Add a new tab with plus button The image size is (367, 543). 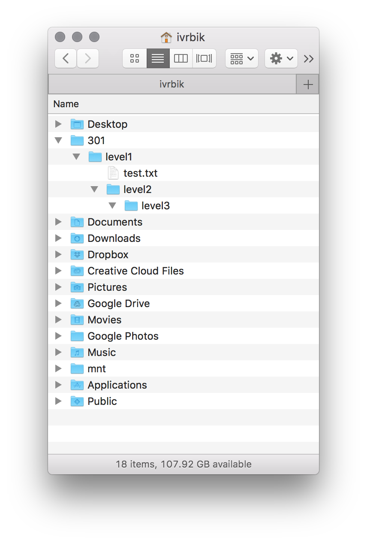coord(308,84)
